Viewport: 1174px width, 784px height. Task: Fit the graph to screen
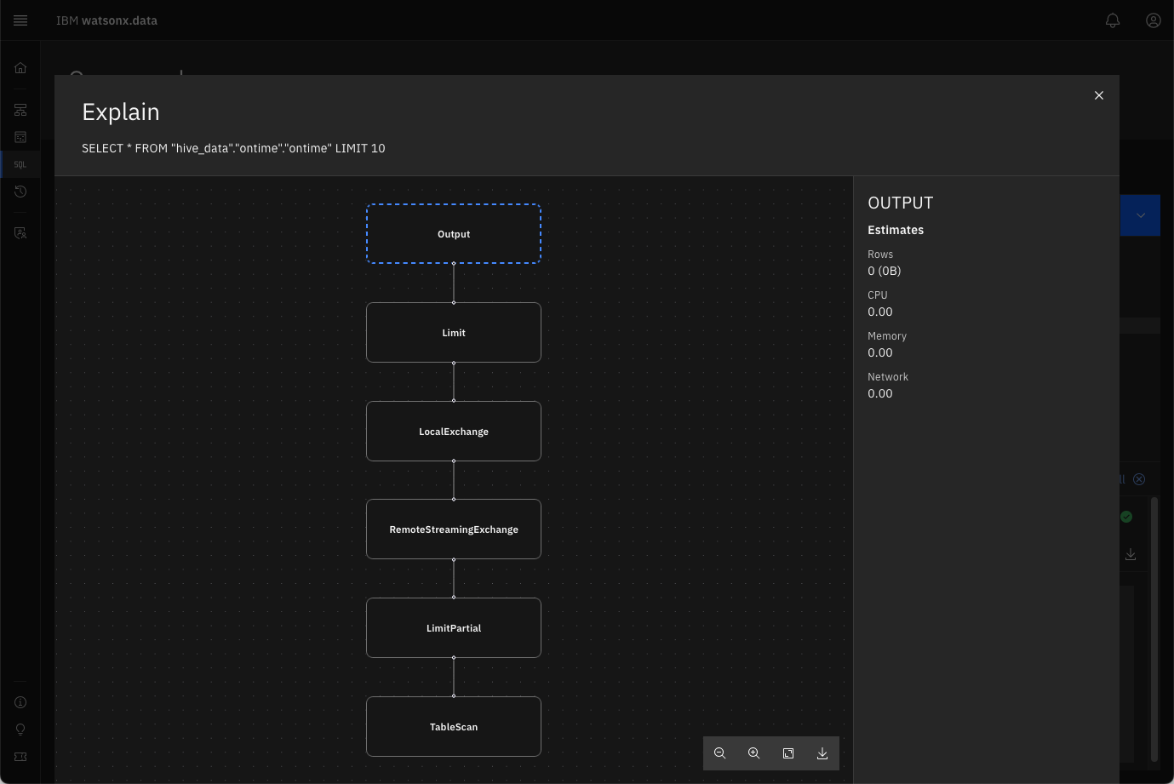click(x=788, y=753)
